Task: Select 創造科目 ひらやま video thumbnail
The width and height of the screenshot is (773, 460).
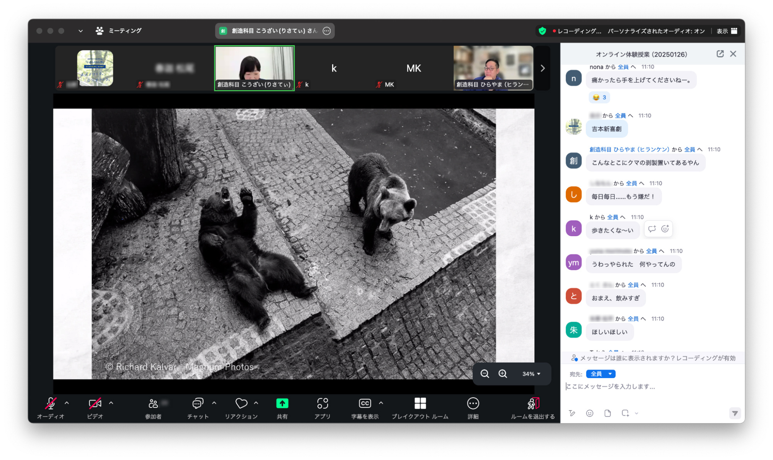Action: point(493,68)
